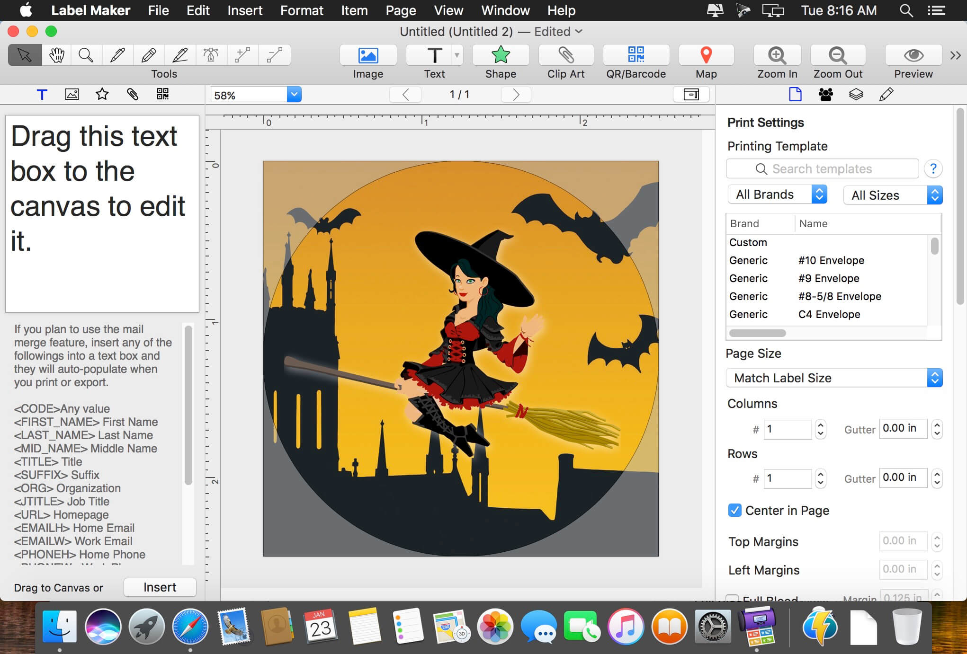Select the Custom template row

(x=826, y=242)
